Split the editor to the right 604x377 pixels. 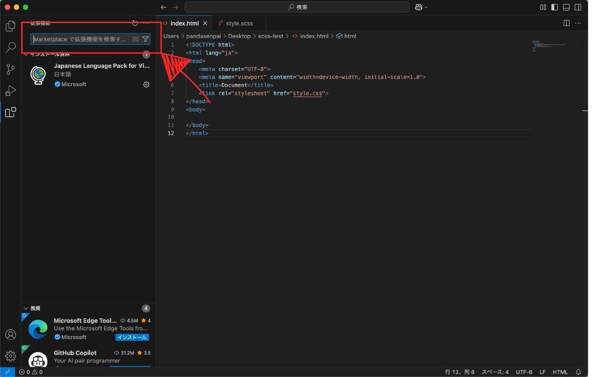567,23
